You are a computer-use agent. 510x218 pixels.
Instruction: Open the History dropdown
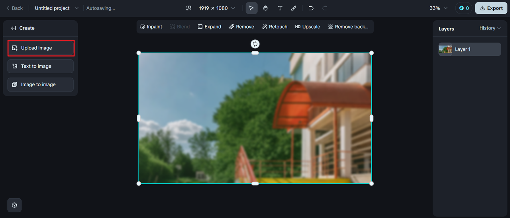click(x=490, y=28)
